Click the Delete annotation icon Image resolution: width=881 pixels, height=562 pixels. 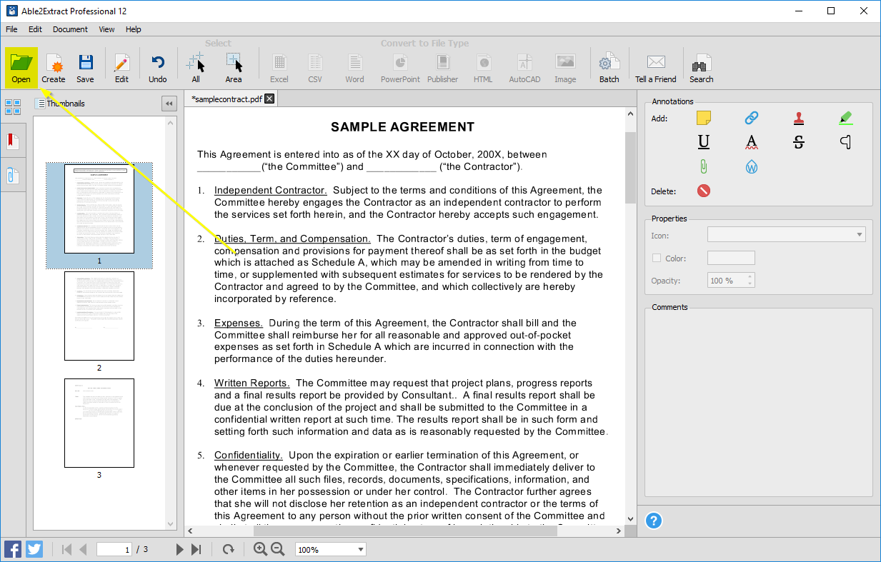click(x=704, y=191)
